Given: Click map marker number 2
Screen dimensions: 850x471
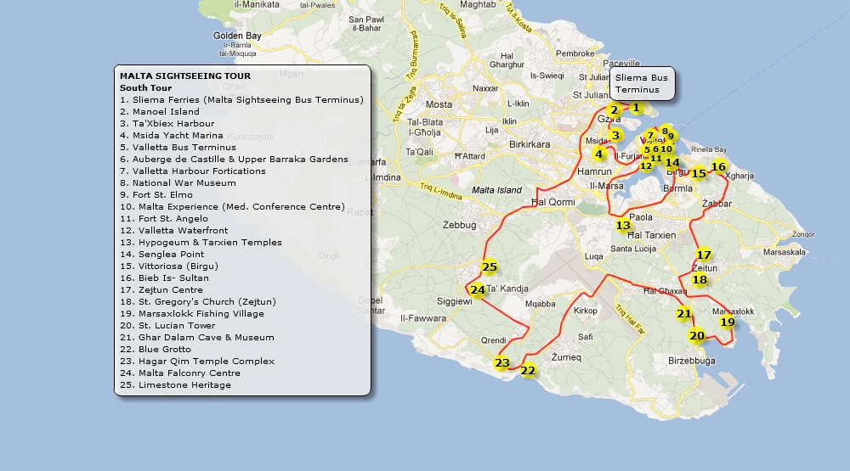Looking at the screenshot, I should (615, 110).
